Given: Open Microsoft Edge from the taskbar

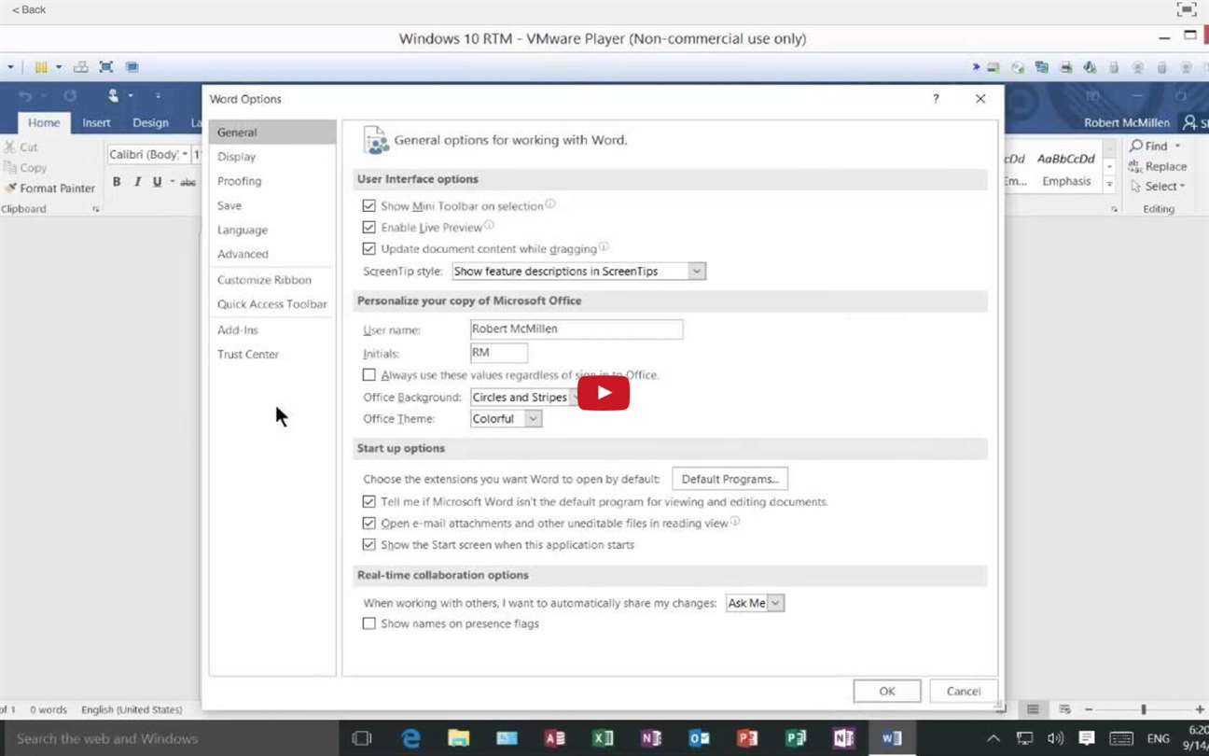Looking at the screenshot, I should point(410,738).
